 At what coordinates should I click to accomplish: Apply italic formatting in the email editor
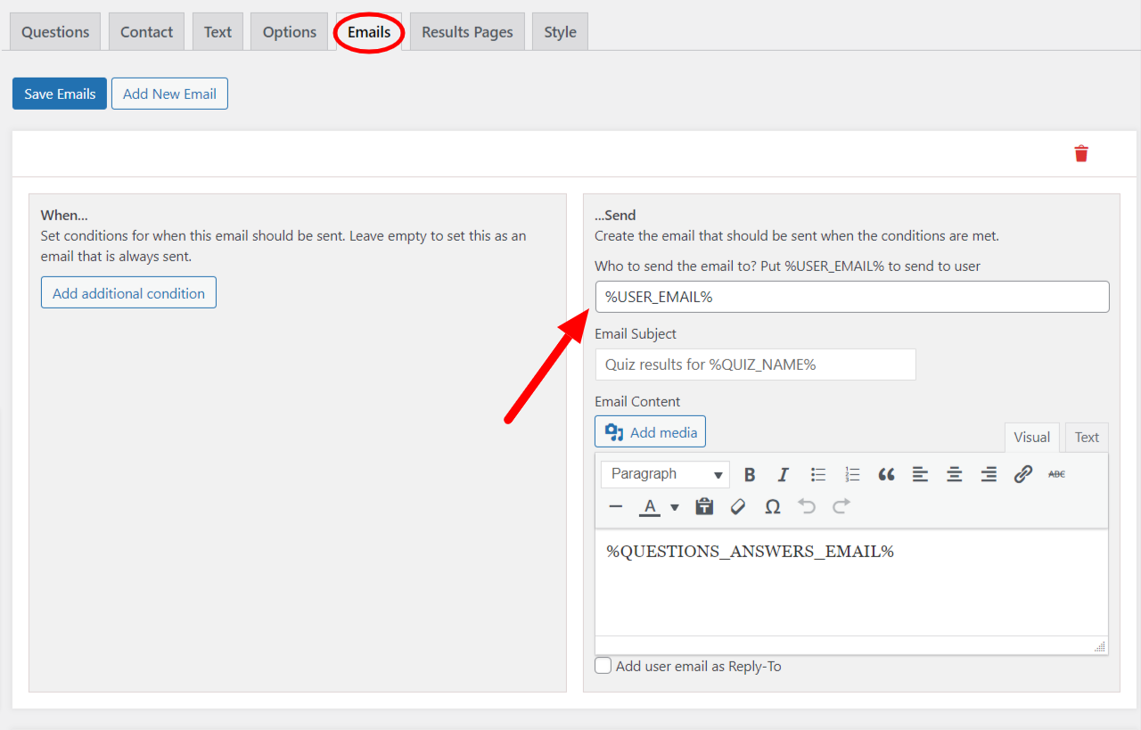[783, 473]
